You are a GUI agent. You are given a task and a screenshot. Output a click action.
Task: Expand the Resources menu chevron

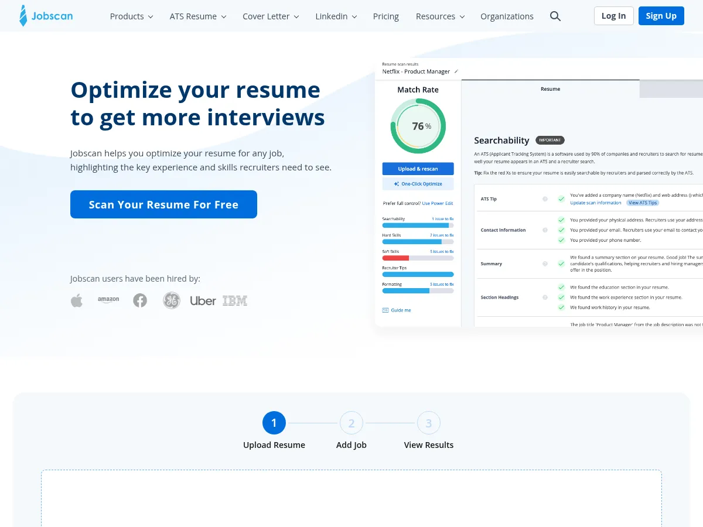click(462, 16)
